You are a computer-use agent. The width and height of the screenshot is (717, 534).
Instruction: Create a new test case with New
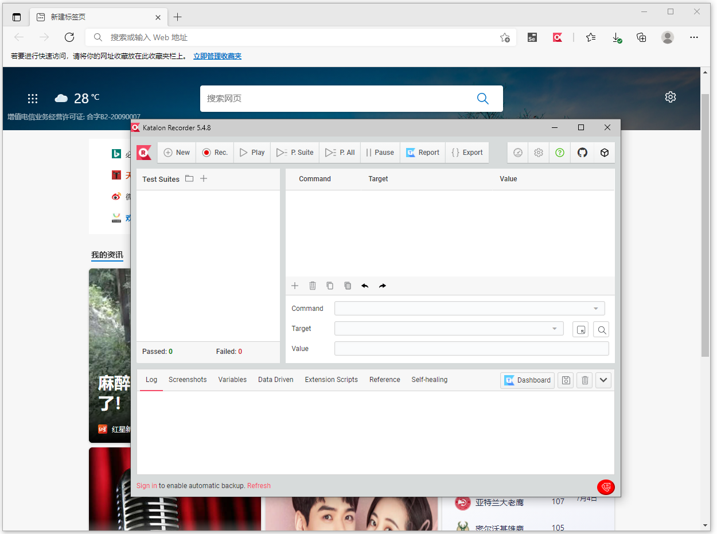coord(177,153)
